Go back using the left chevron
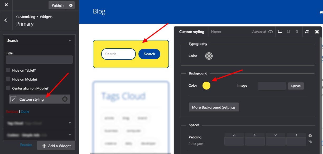This screenshot has height=154, width=323. [x=6, y=20]
